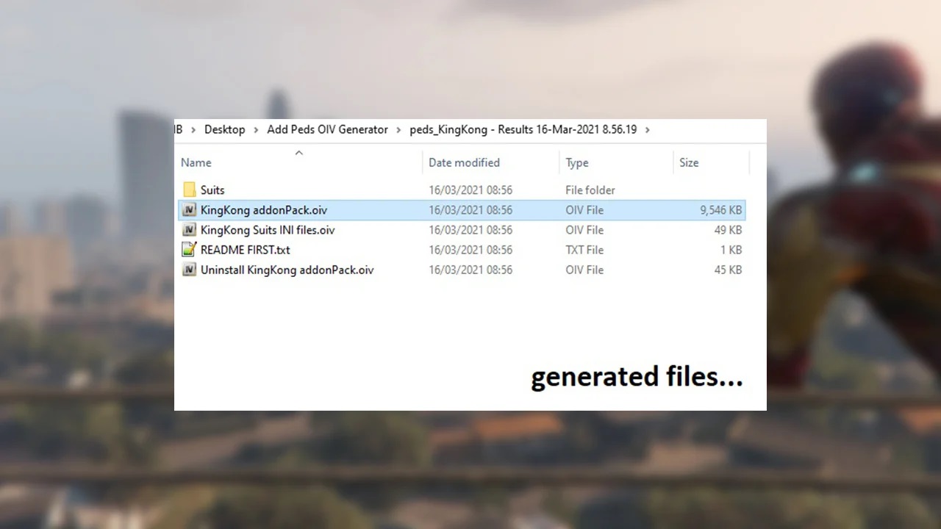The height and width of the screenshot is (529, 941).
Task: Click the 9,546 KB size value
Action: click(721, 210)
